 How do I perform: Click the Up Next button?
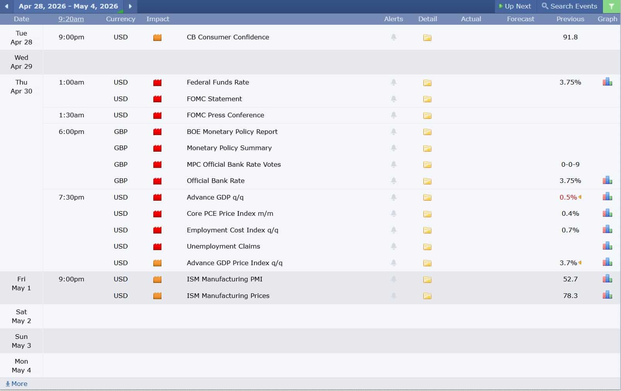515,7
